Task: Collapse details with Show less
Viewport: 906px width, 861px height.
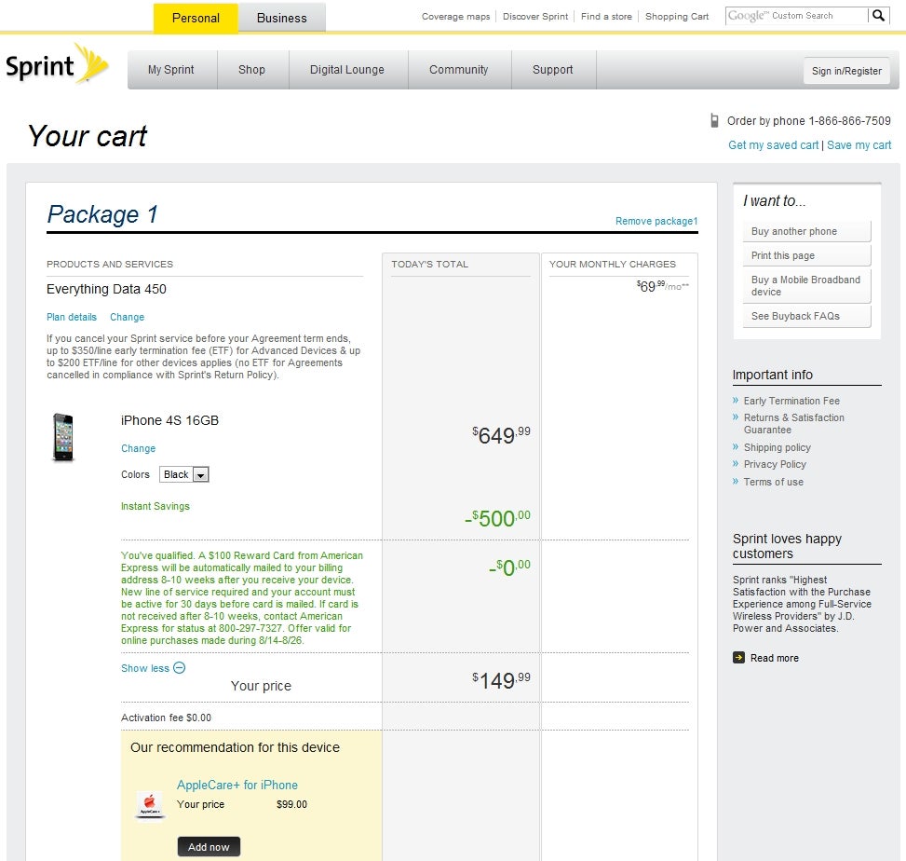Action: (x=145, y=668)
